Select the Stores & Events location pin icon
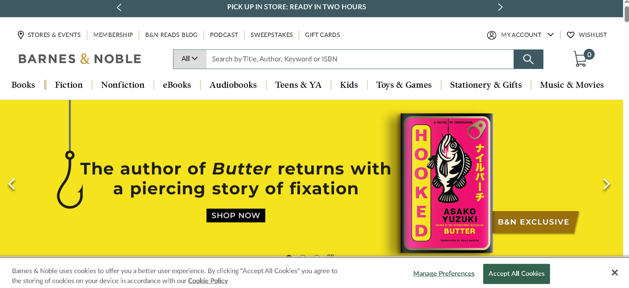 [x=21, y=35]
